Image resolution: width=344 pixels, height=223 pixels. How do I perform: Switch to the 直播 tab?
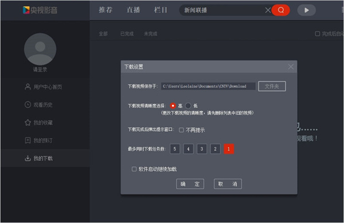tap(134, 10)
